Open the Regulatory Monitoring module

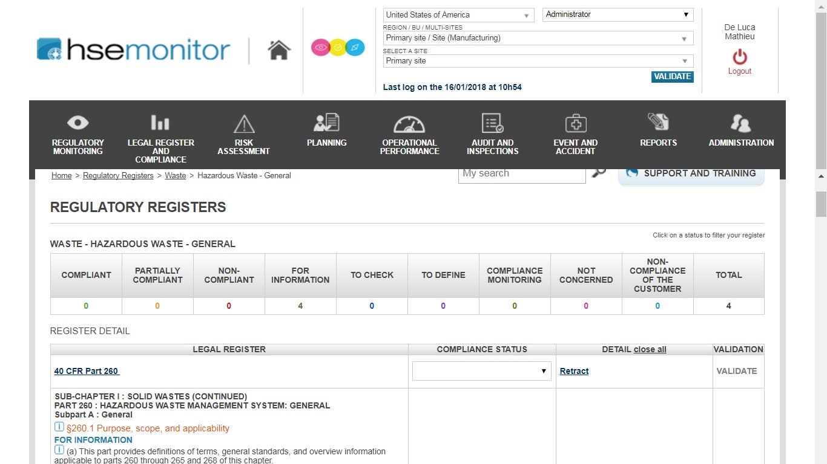pos(77,134)
